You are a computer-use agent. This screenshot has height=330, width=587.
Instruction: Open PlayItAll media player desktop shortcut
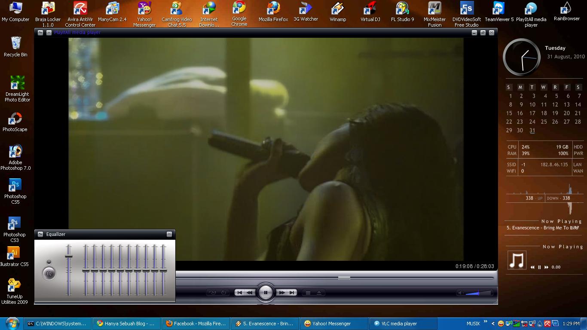tap(531, 14)
